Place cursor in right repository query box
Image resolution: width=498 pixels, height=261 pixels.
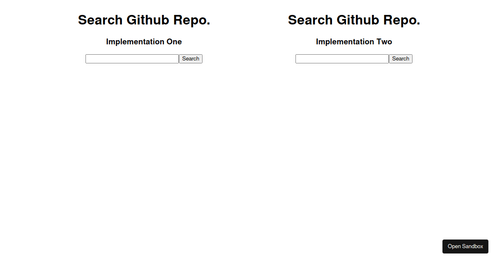[342, 59]
